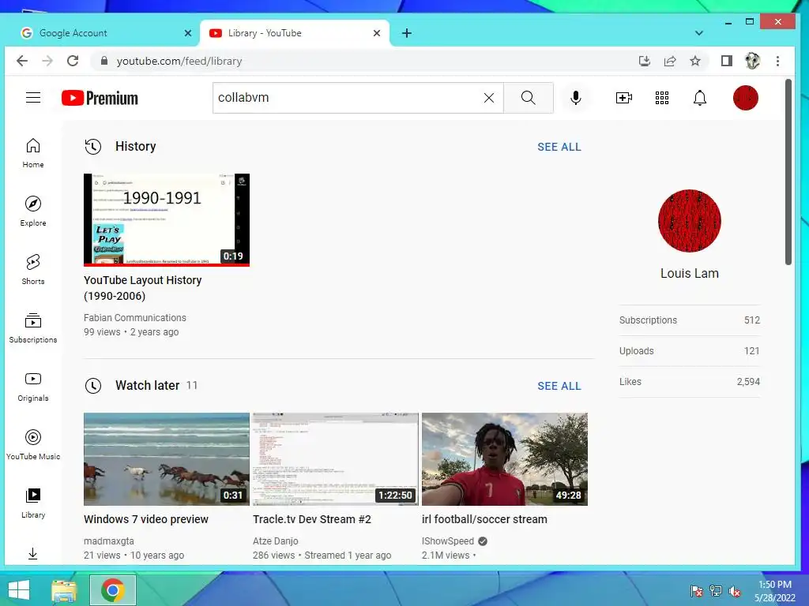Go back in Chrome
This screenshot has width=809, height=606.
coord(22,61)
